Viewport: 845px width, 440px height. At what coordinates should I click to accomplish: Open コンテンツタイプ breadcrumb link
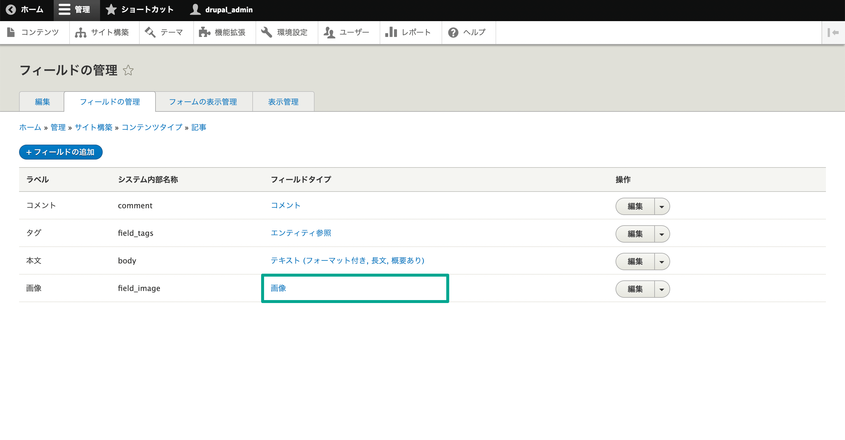[x=152, y=127]
